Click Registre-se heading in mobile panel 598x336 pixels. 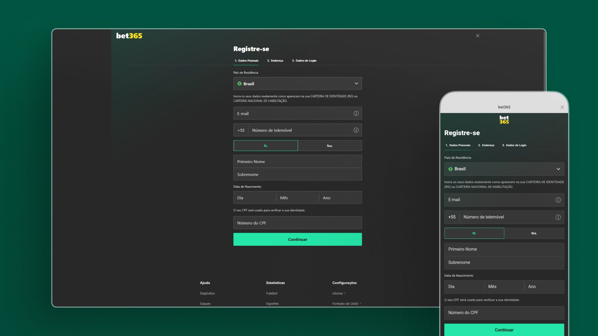tap(462, 133)
